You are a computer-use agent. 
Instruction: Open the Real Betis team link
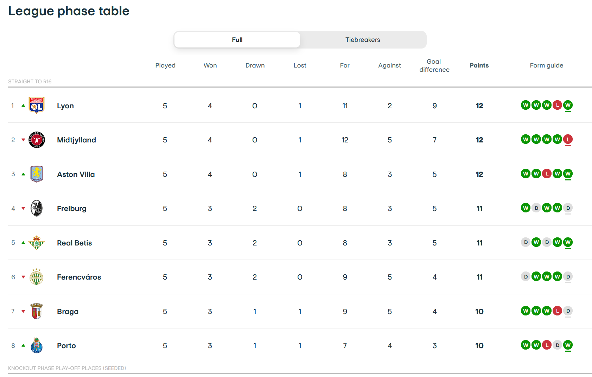click(x=74, y=243)
